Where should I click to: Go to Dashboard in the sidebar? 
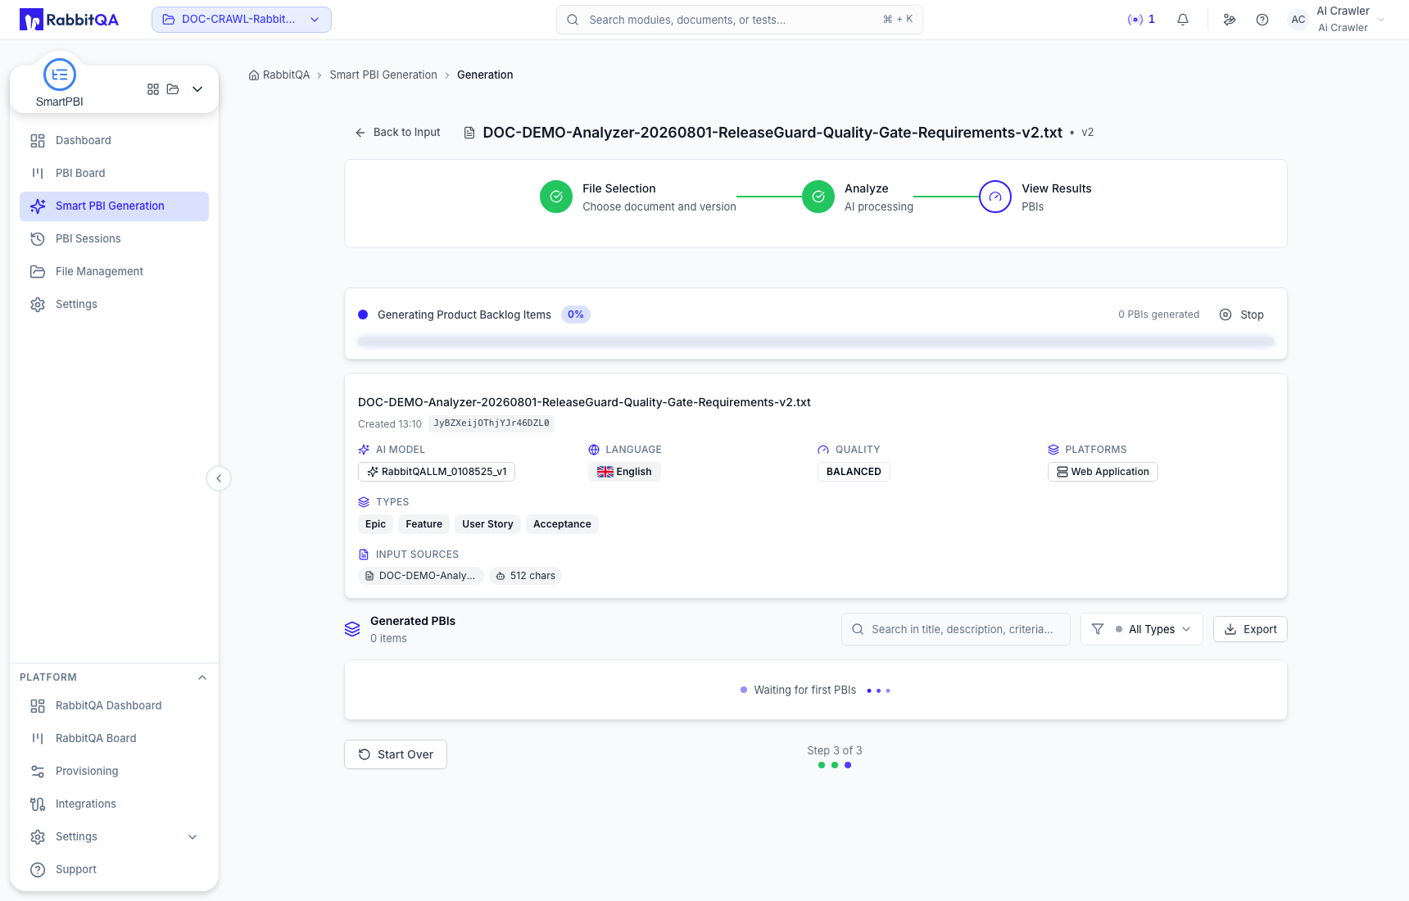[114, 140]
